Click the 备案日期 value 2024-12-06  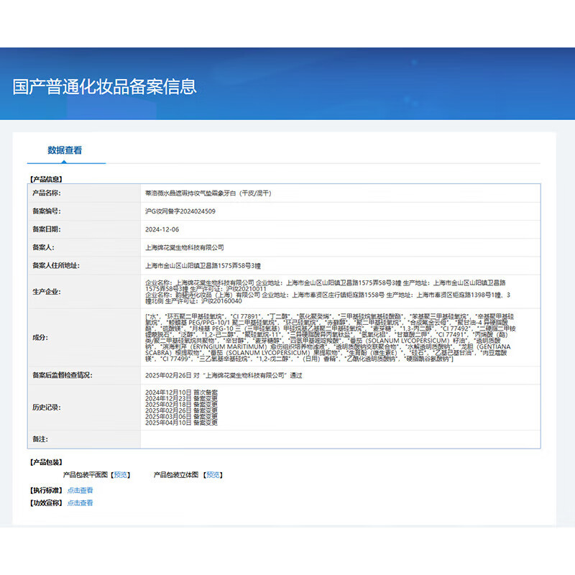point(162,230)
